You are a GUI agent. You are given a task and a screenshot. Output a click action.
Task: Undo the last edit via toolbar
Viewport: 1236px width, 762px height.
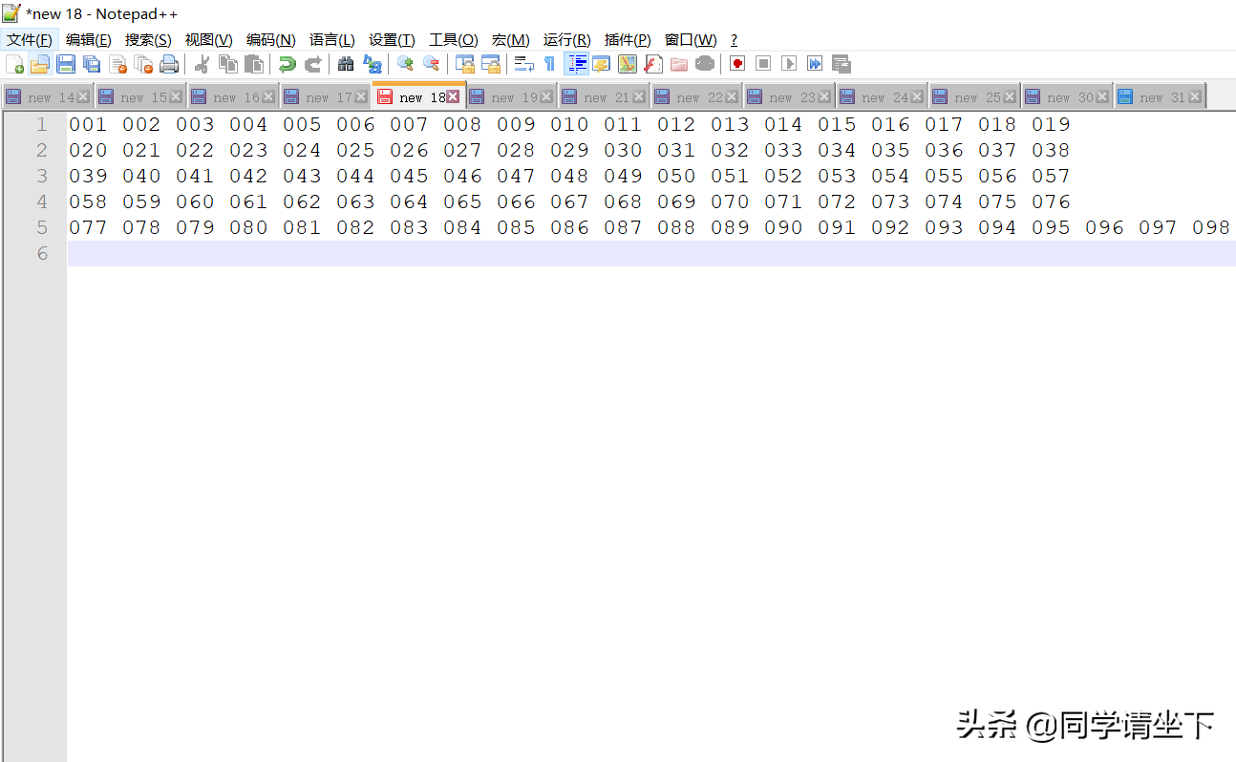click(x=287, y=64)
